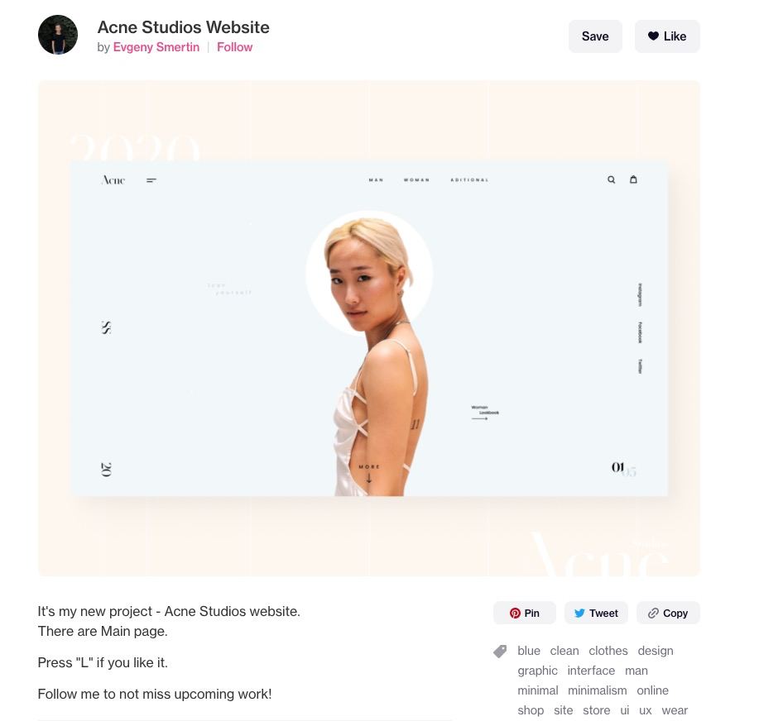Open the 'interface' tag

coord(591,671)
